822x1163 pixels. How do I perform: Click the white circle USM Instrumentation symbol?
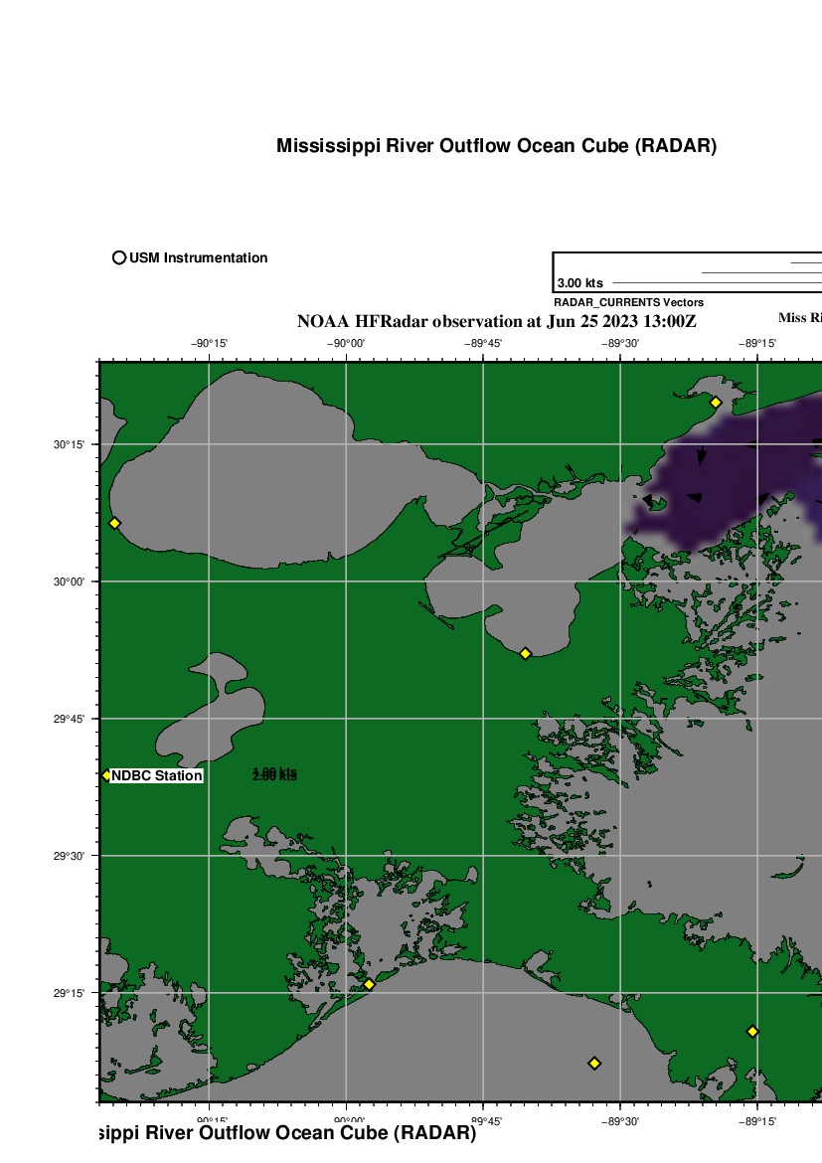coord(119,258)
